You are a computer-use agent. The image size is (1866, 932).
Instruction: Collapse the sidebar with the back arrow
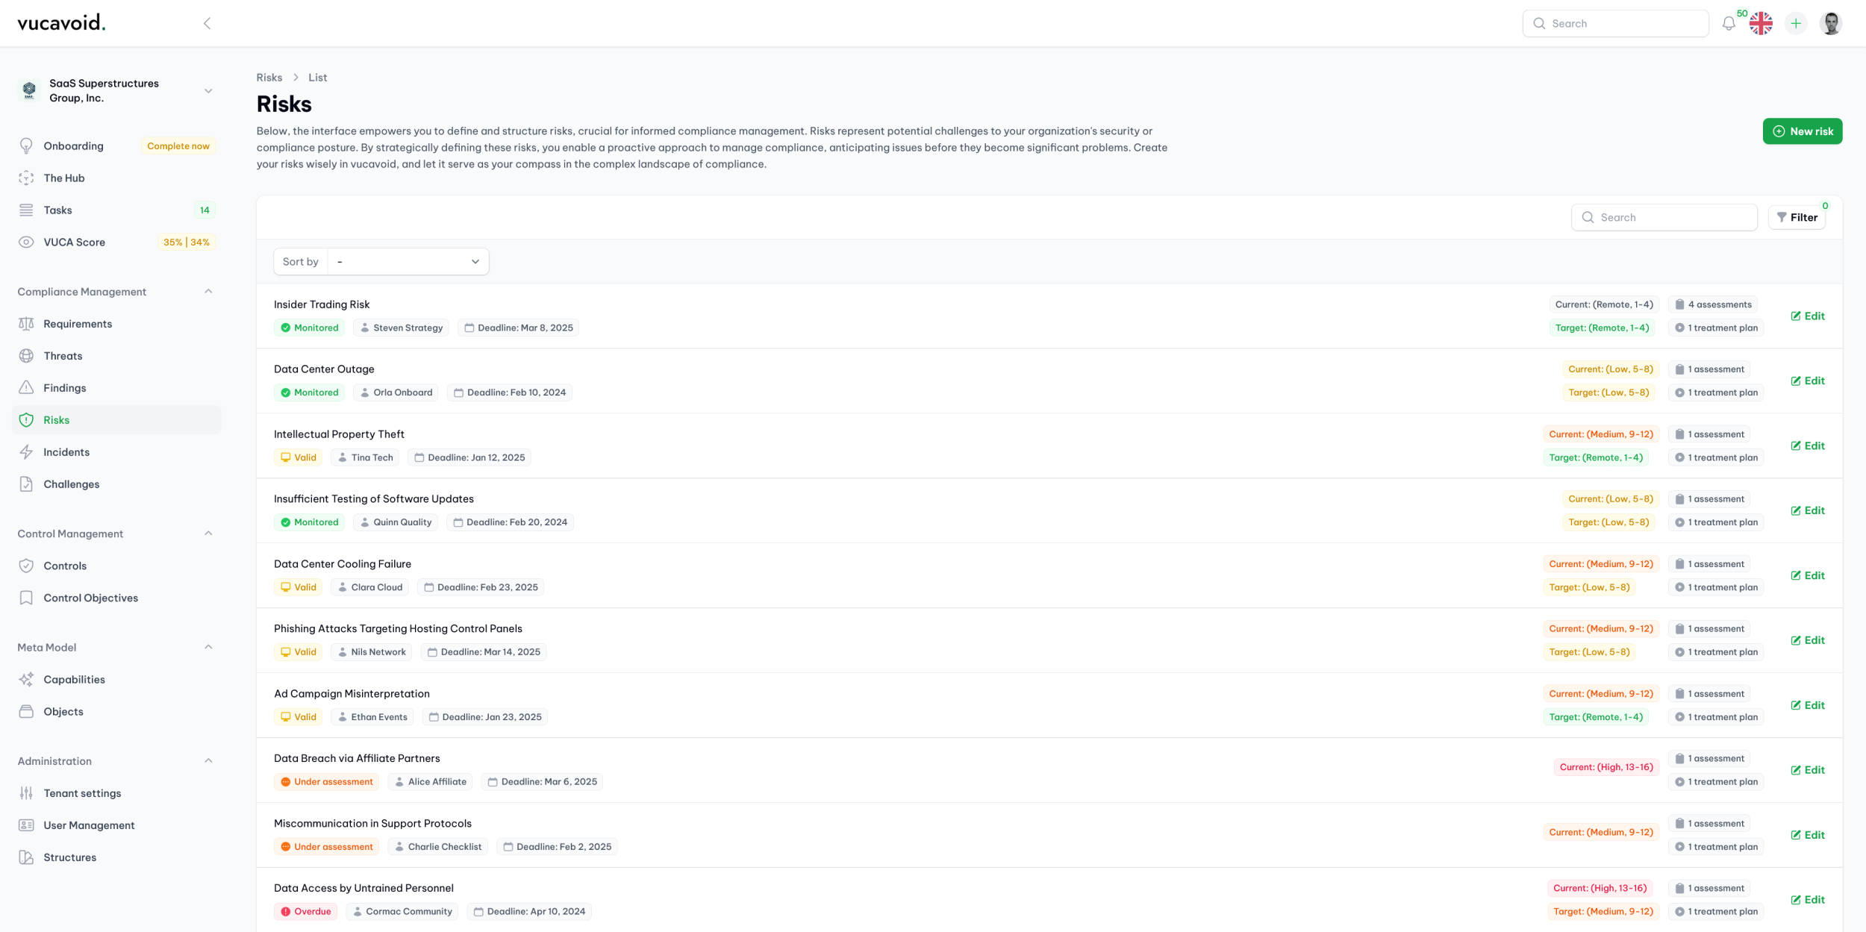tap(207, 23)
